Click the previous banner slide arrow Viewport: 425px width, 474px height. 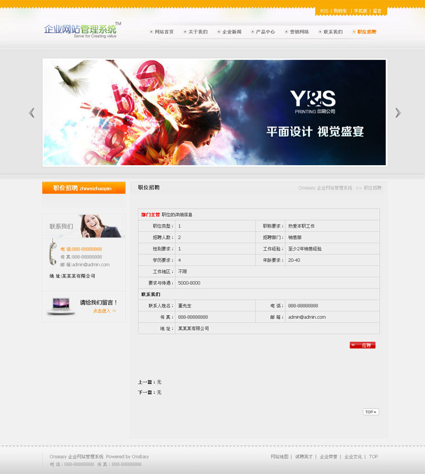tap(32, 113)
